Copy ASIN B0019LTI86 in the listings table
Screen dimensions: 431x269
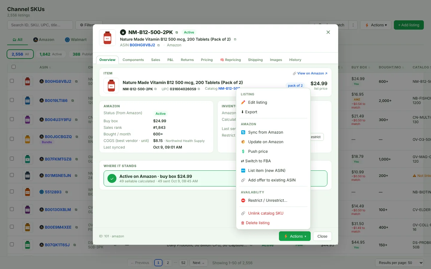pyautogui.click(x=72, y=101)
